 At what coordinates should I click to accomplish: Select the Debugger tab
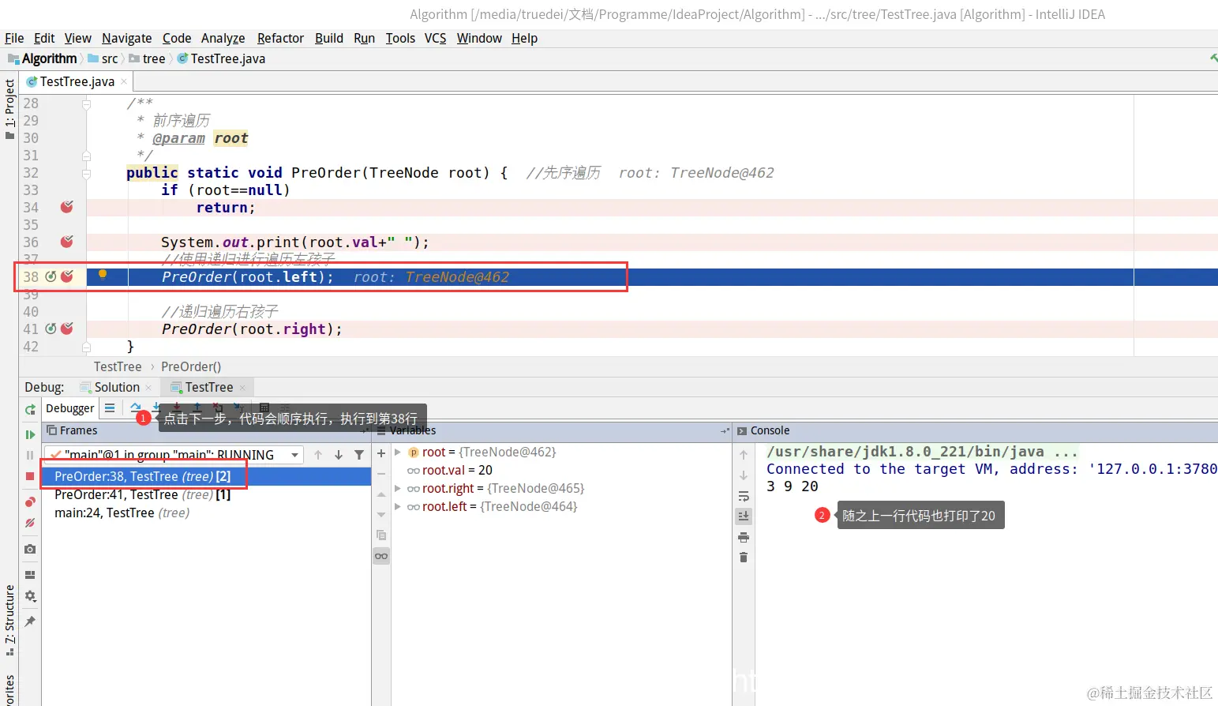point(69,408)
